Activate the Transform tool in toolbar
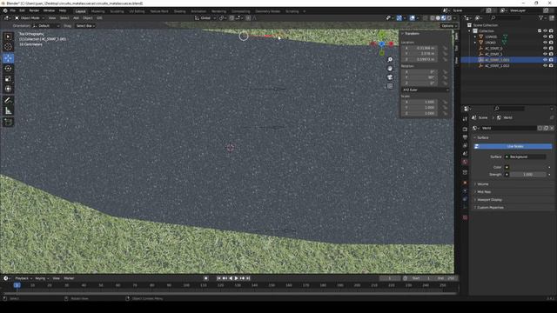557x313 pixels. [8, 89]
